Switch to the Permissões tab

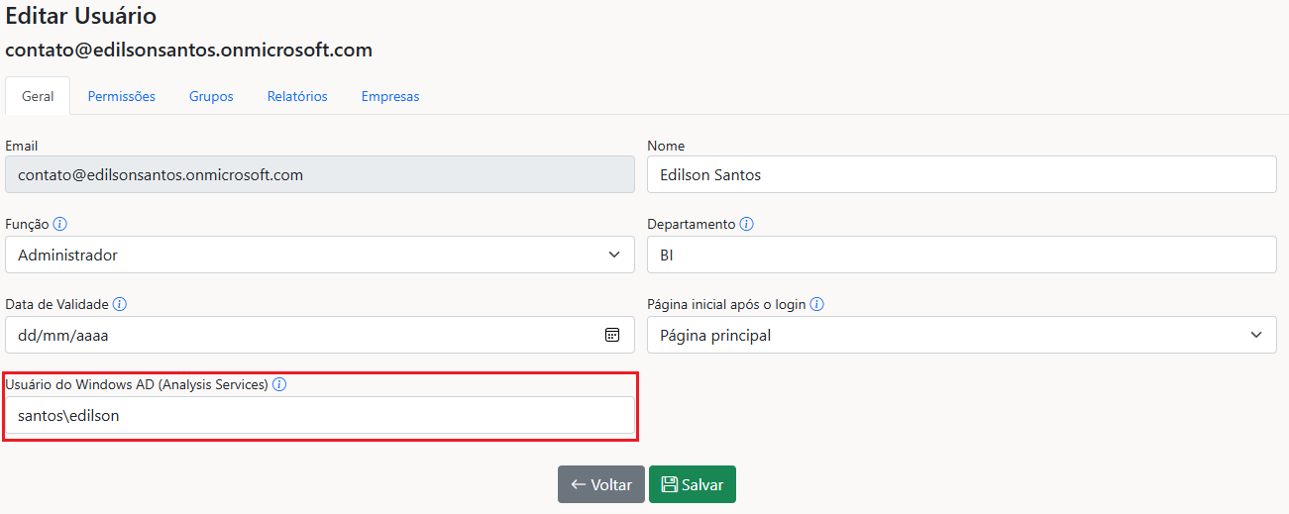[x=121, y=96]
